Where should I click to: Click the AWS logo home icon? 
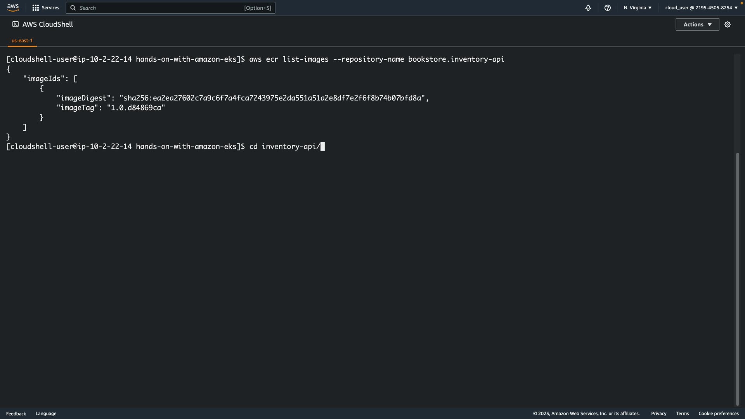pyautogui.click(x=13, y=8)
